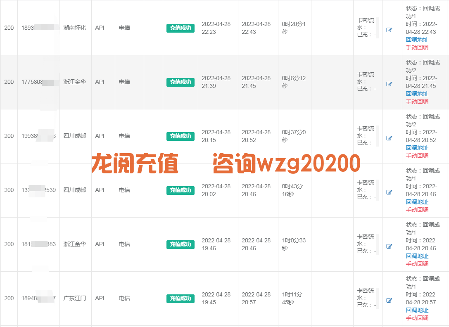Select the start time 2022-04-28 22:23

[x=216, y=28]
